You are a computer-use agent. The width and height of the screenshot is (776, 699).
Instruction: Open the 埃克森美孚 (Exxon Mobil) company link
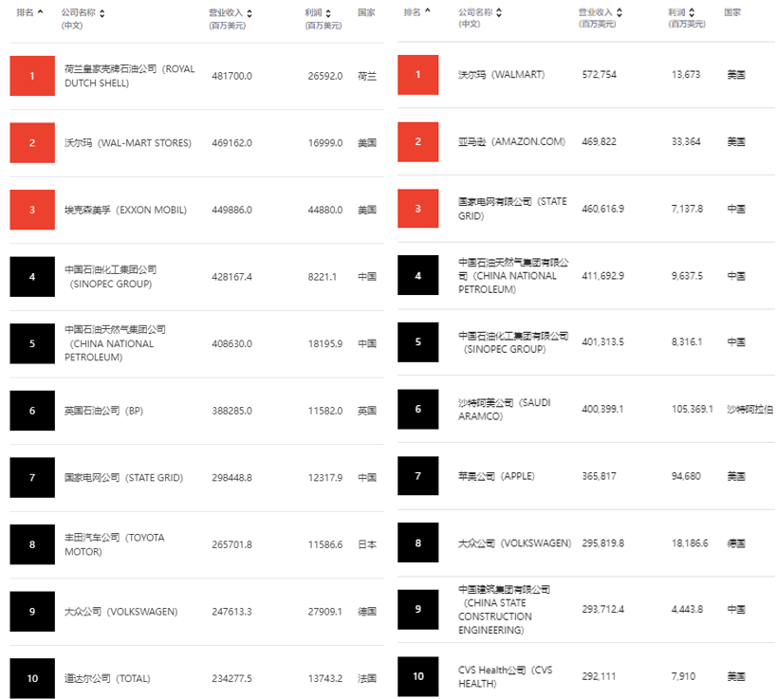tap(124, 210)
